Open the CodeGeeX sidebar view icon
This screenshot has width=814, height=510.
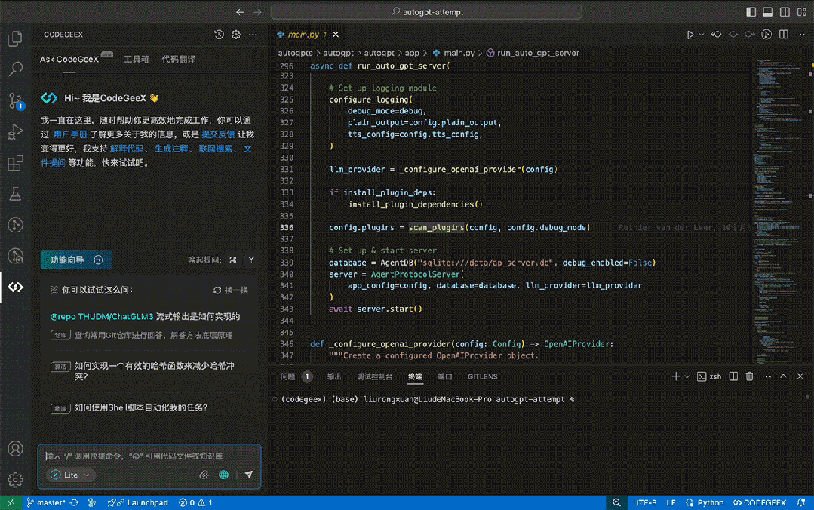[15, 287]
